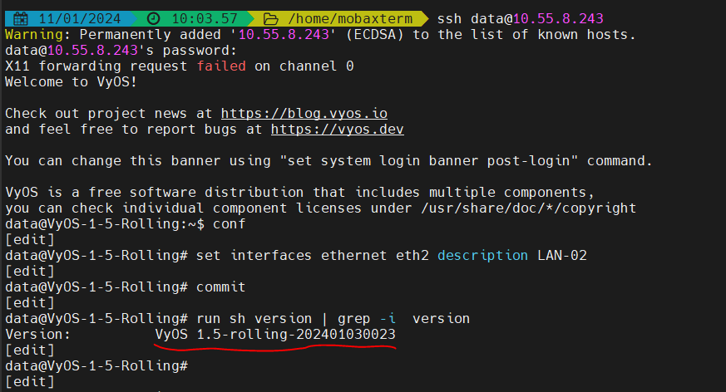Screen dimensions: 726x392
Task: Click the 'Welcome to VyOS!' line
Action: (63, 81)
